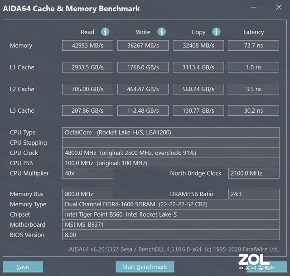The image size is (290, 276).
Task: Close the AIDA64 benchmark window
Action: (x=278, y=8)
